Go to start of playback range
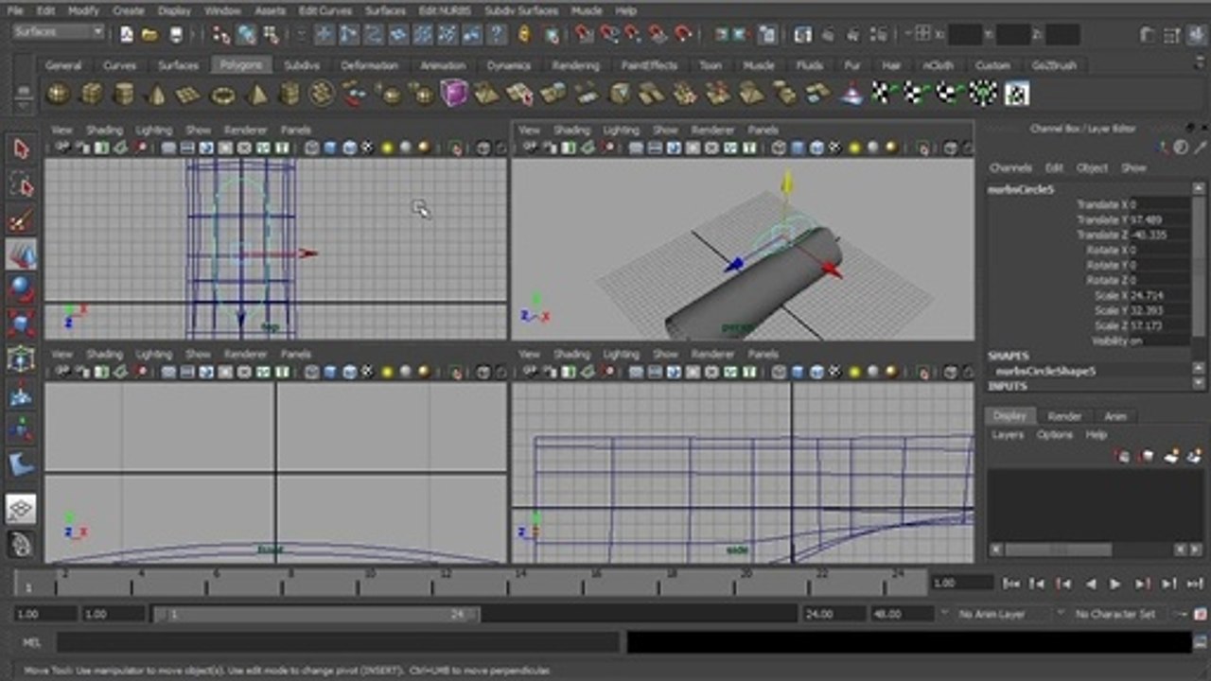The height and width of the screenshot is (681, 1211). point(1011,584)
